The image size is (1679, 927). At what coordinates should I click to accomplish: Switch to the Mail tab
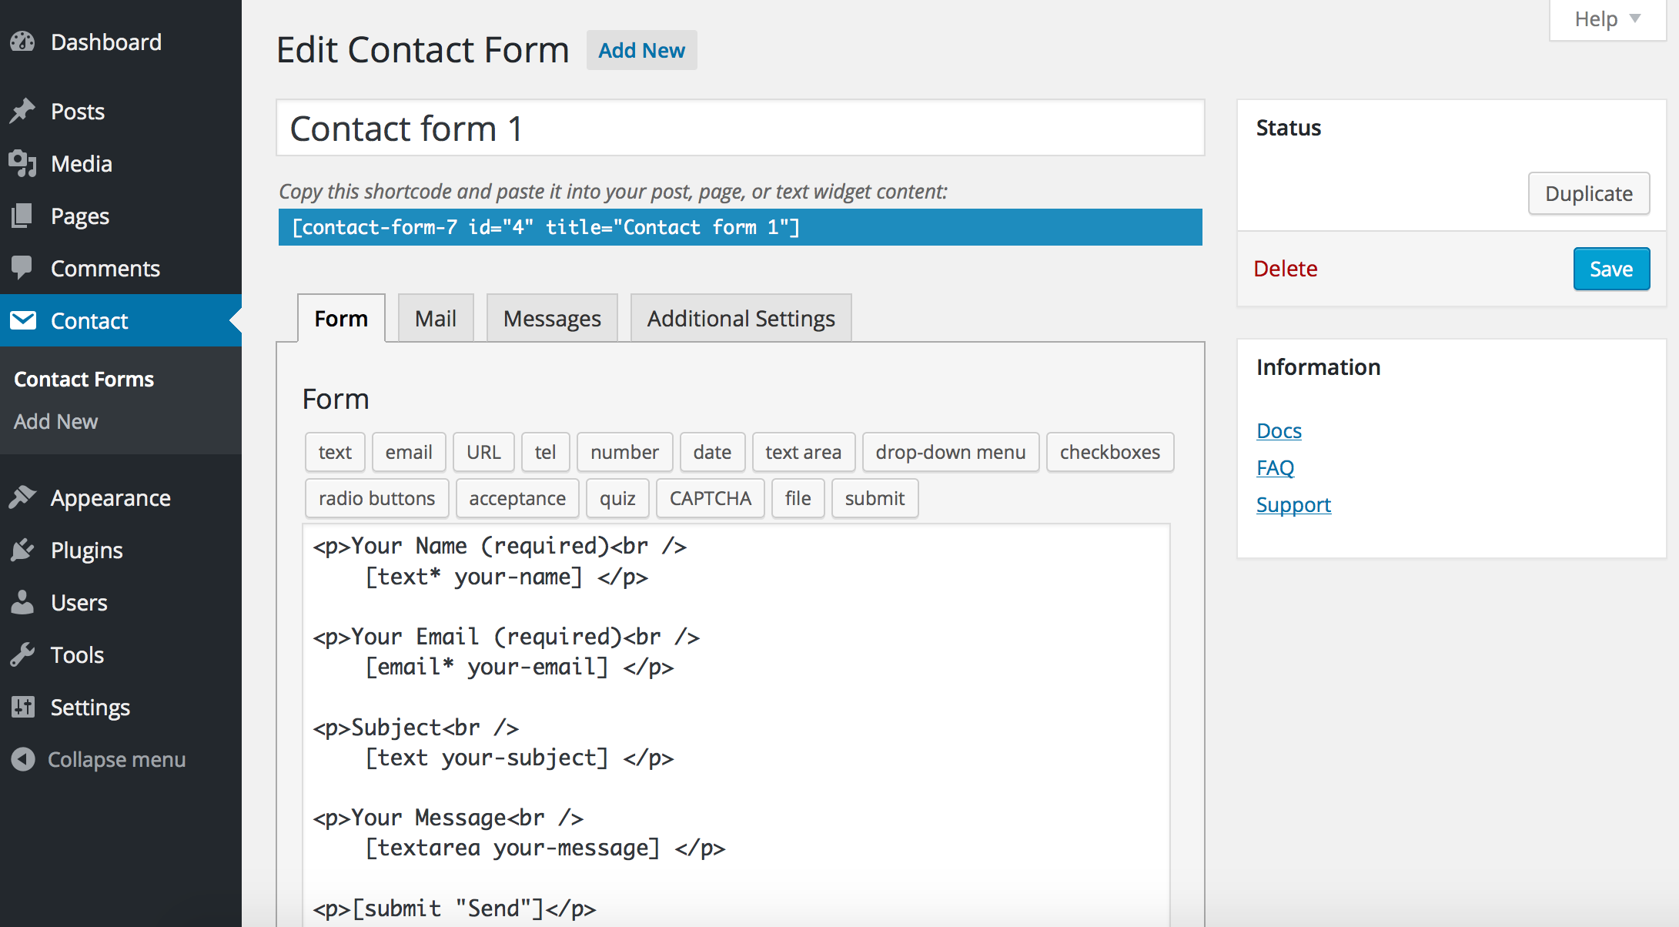[433, 317]
